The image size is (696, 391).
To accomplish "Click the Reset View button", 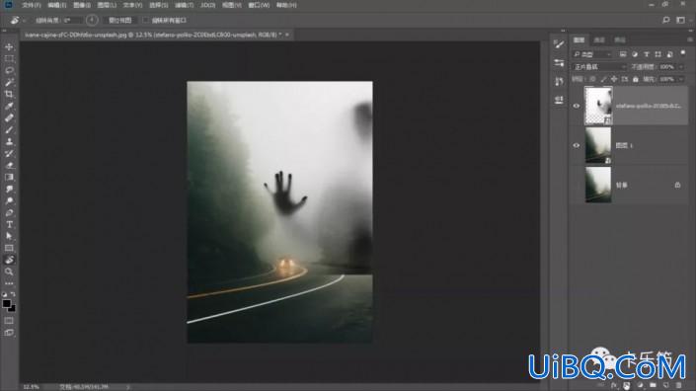I will click(119, 21).
